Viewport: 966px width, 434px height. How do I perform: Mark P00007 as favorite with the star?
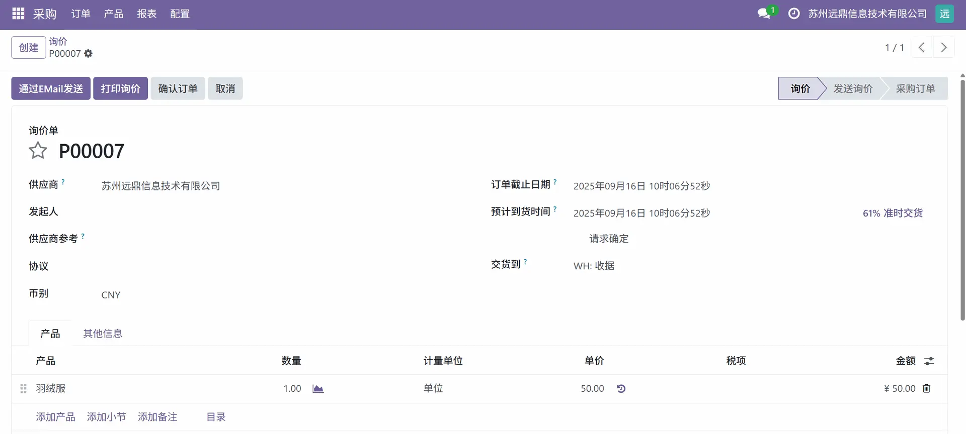38,151
